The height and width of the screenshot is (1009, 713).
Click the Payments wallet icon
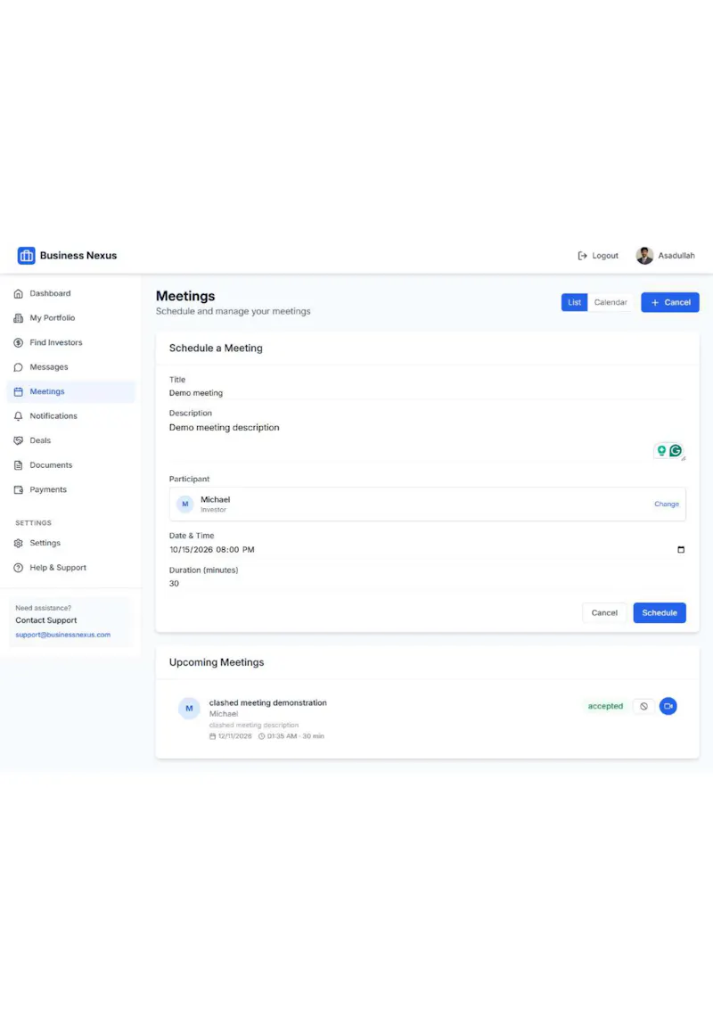pos(18,489)
